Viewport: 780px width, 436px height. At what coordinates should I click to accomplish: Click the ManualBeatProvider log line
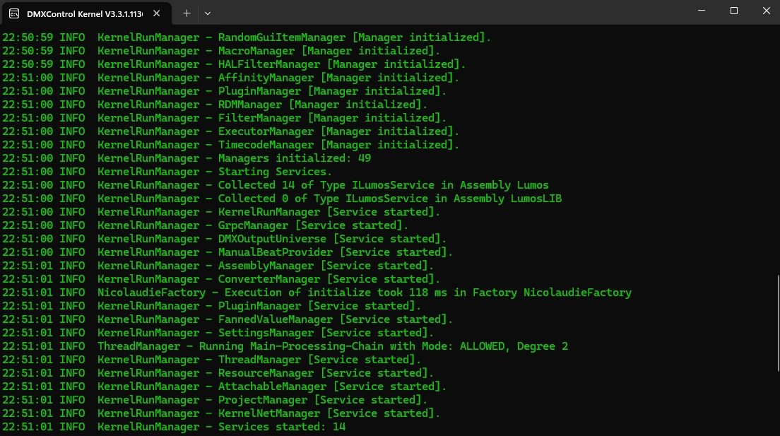pos(227,252)
